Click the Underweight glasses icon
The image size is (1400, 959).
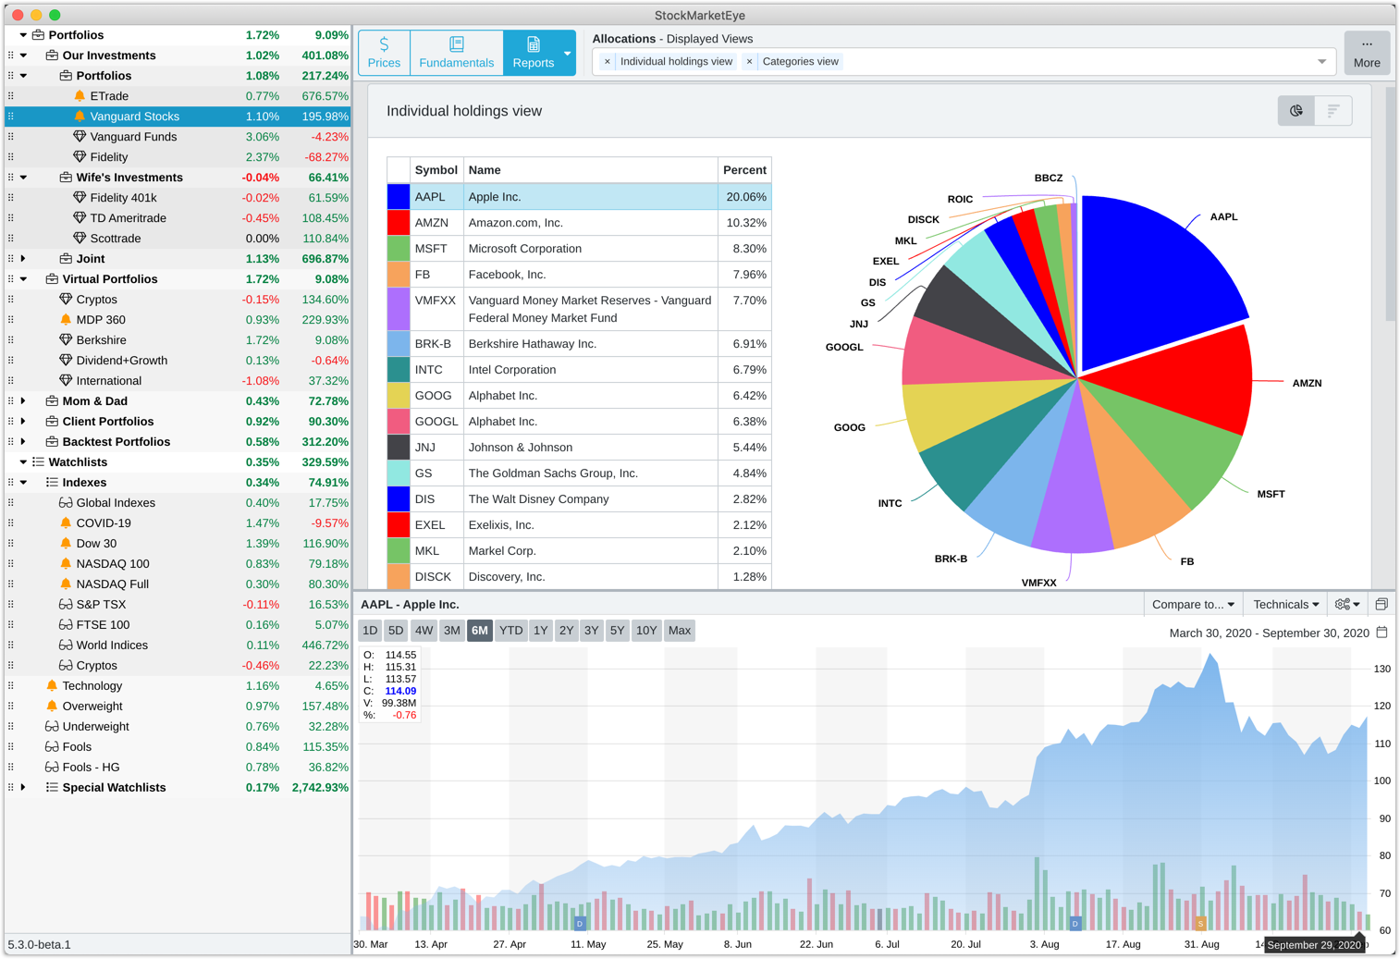click(x=52, y=727)
